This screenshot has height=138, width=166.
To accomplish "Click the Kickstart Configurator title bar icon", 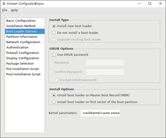I will 4,4.
